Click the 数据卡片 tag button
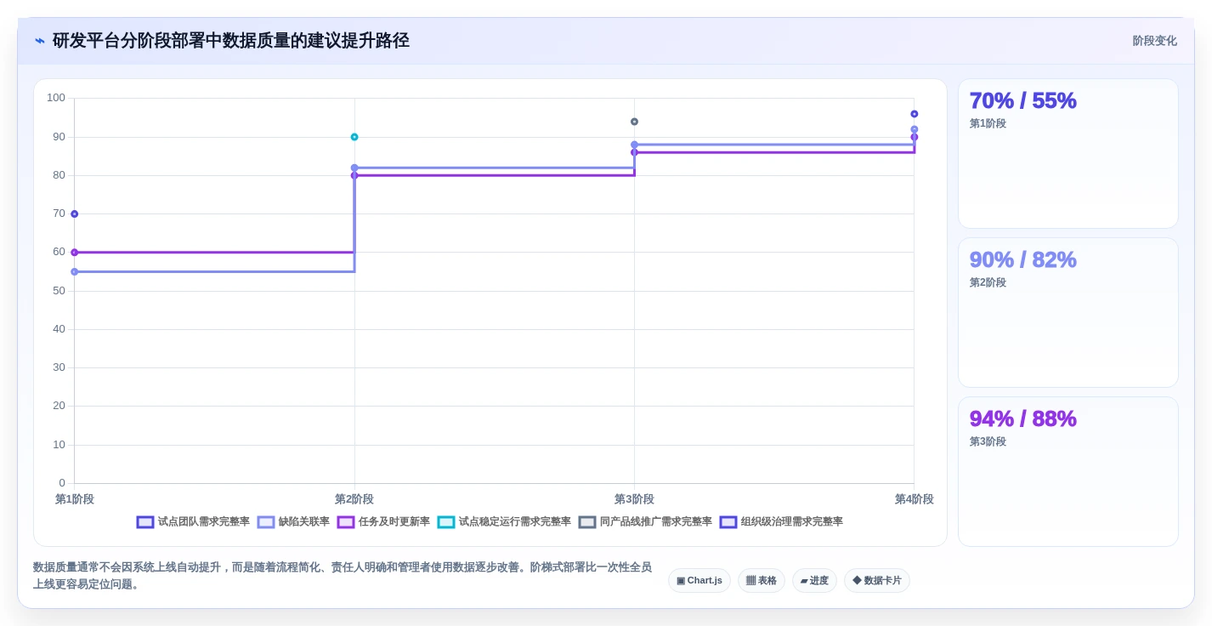Viewport: 1212px width, 626px height. tap(877, 581)
